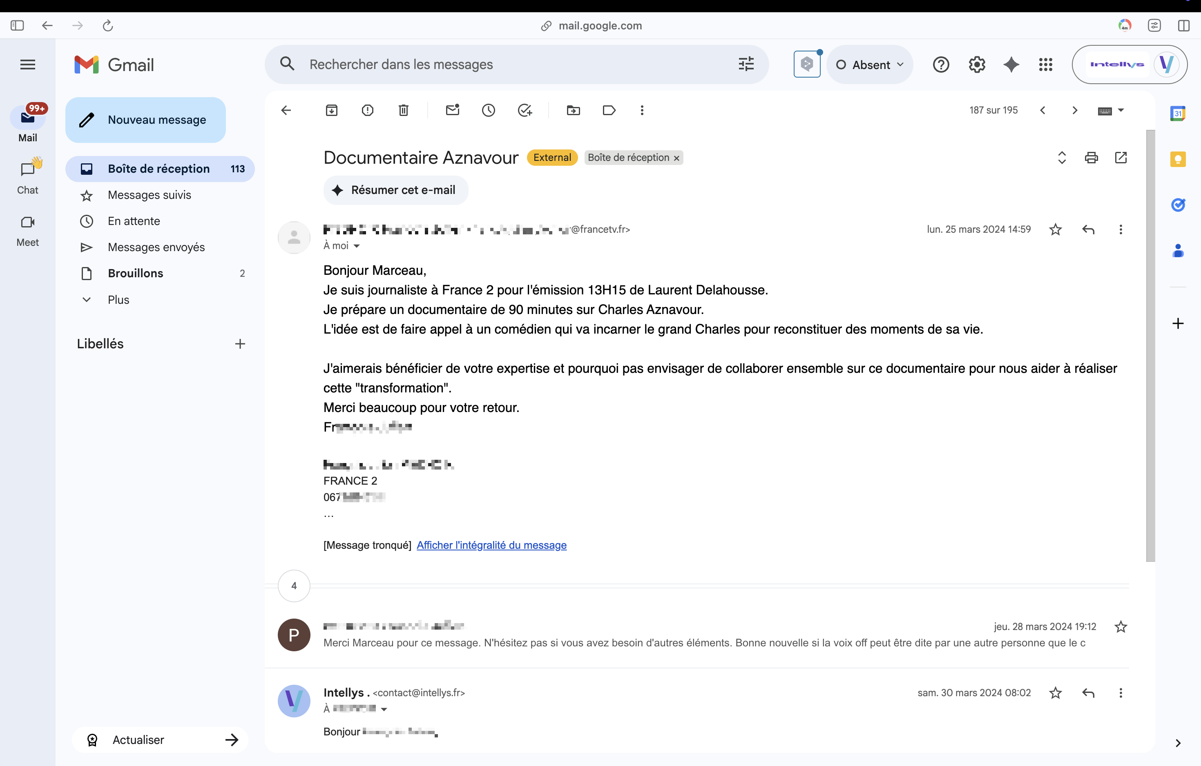This screenshot has height=766, width=1201.
Task: Switch to Messages envoyés
Action: [x=156, y=247]
